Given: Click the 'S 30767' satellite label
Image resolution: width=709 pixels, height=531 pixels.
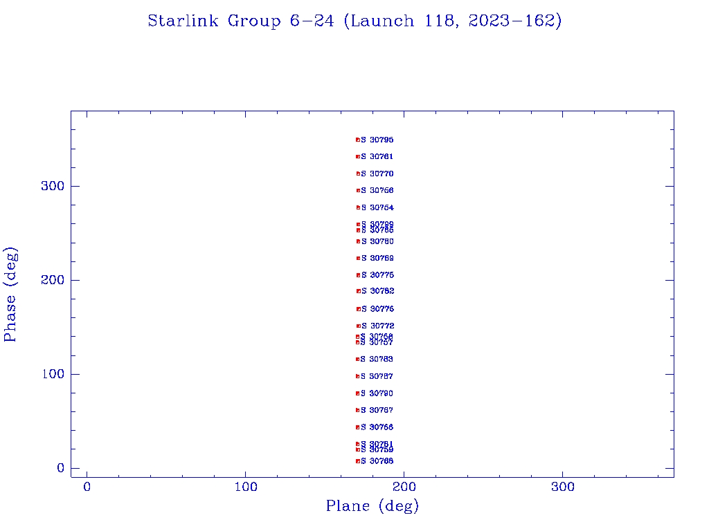Looking at the screenshot, I should (377, 411).
